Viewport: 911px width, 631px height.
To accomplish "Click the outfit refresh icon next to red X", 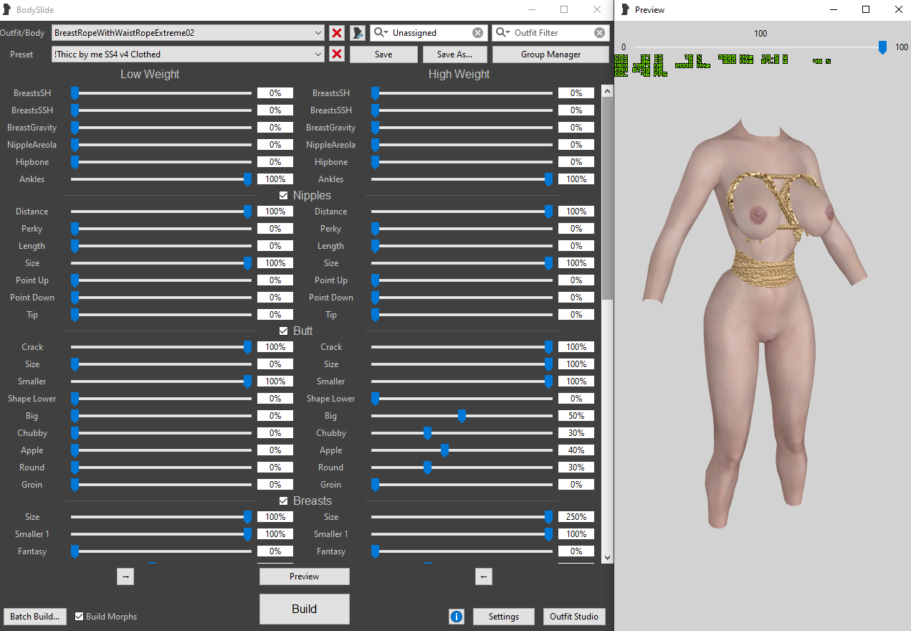I will pos(358,33).
